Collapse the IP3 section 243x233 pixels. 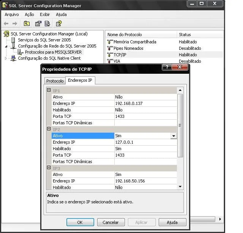pyautogui.click(x=49, y=168)
